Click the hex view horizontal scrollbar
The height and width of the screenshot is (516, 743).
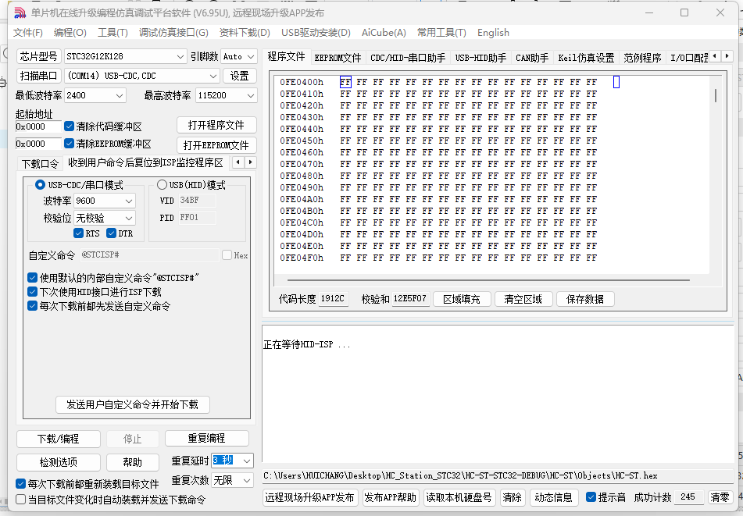(x=488, y=279)
